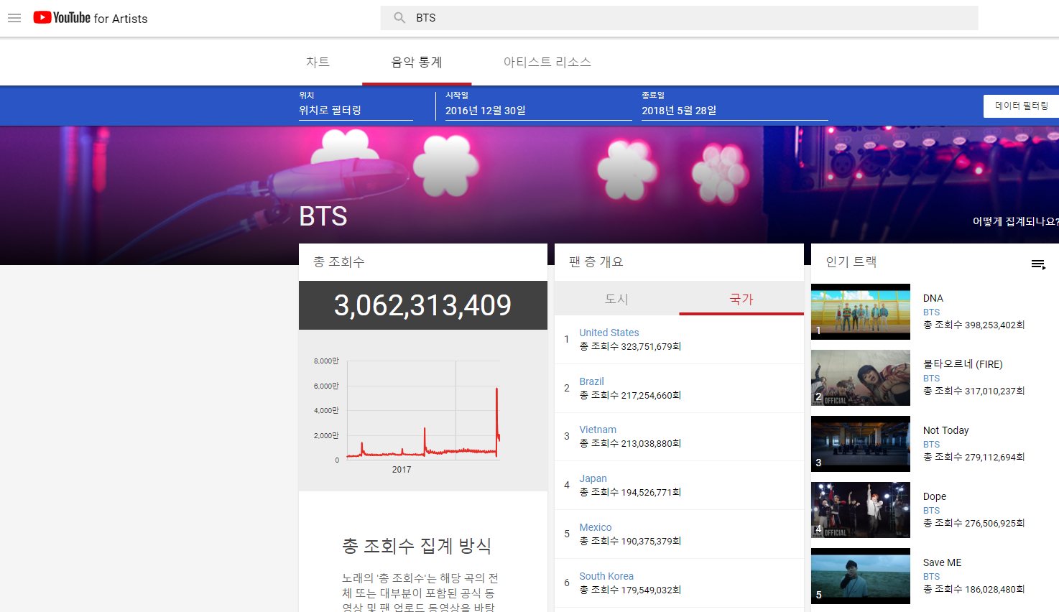Open the start date 2016년 12월 30일 picker

[537, 111]
